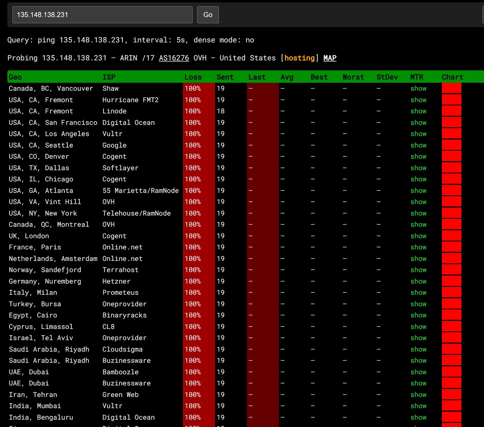Image resolution: width=484 pixels, height=427 pixels.
Task: Show MTR for the Los Angeles Vultr row
Action: click(418, 134)
